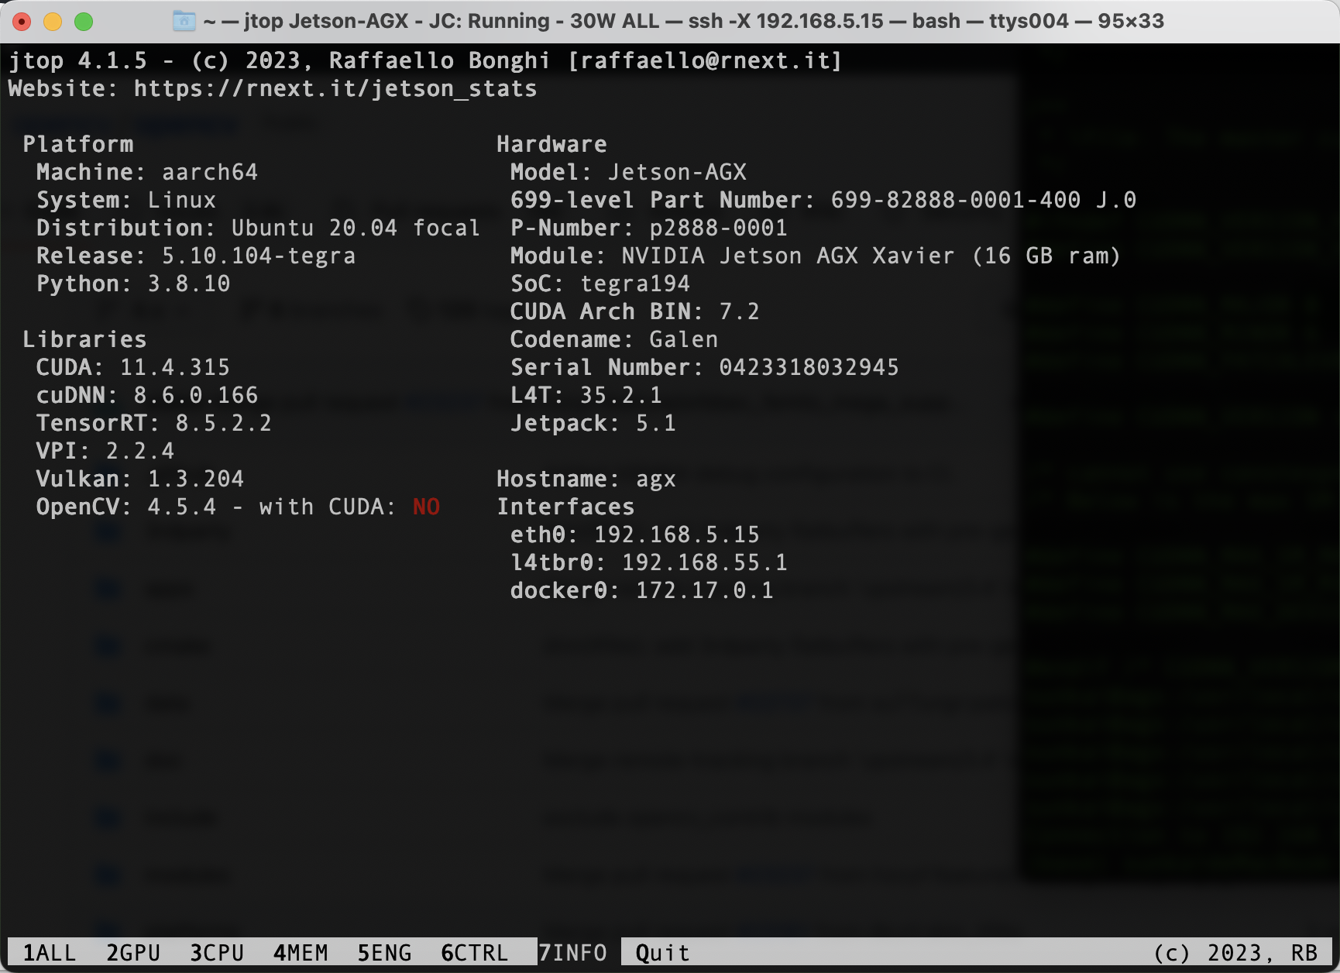Screen dimensions: 1340x973
Task: Click Hostname: agx line
Action: pyautogui.click(x=586, y=479)
